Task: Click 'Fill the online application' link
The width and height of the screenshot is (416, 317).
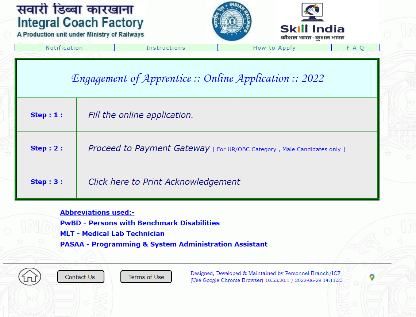Action: [140, 115]
